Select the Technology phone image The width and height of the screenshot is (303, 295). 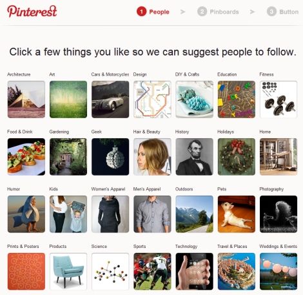click(x=195, y=271)
